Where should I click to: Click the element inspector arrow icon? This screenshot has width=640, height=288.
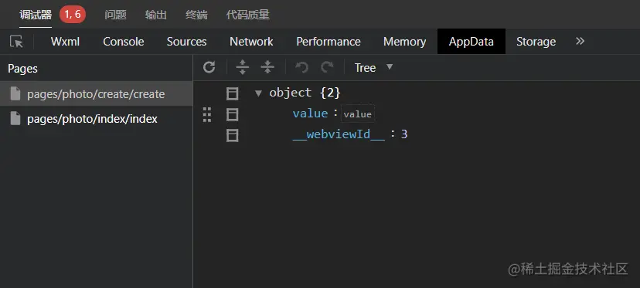(16, 42)
